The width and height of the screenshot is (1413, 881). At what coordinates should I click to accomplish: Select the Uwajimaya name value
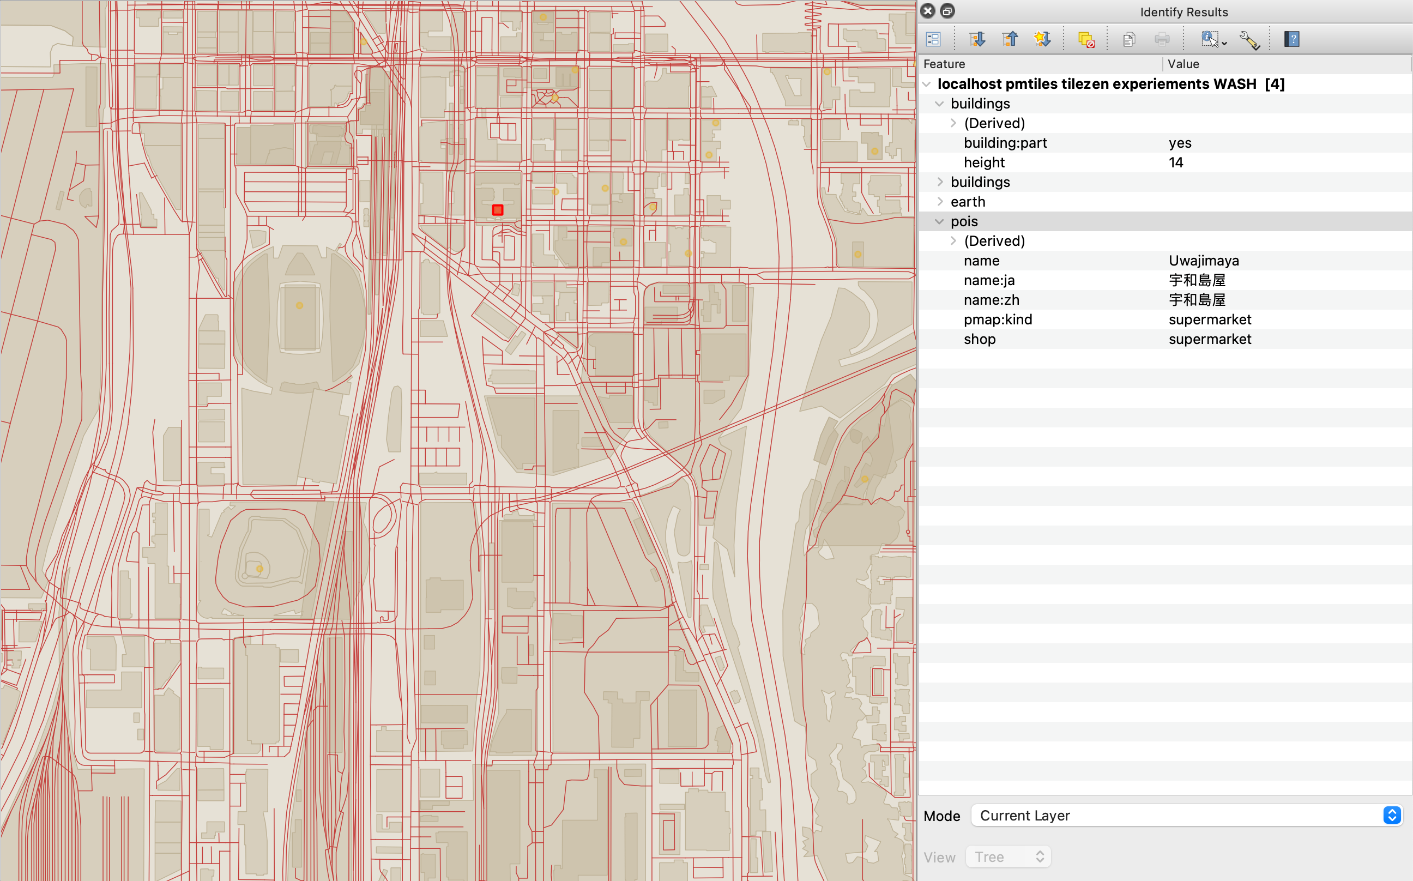1204,261
